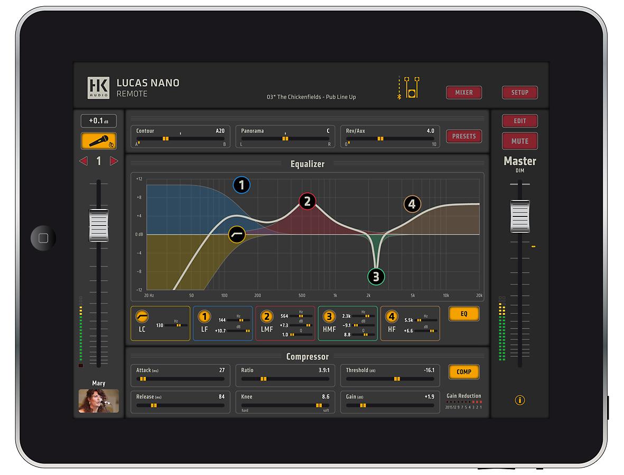
Task: Adjust the compressor Ratio slider
Action: click(x=285, y=379)
